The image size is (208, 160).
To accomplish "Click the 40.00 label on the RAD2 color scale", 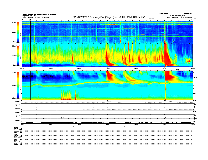I will pos(14,22).
